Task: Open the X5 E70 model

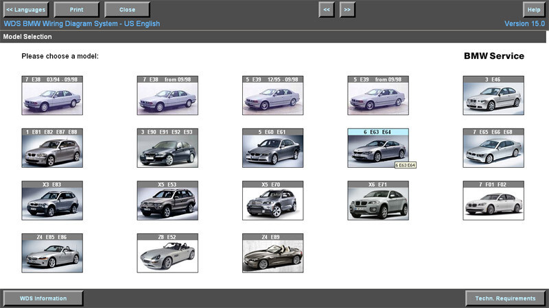Action: [x=272, y=201]
